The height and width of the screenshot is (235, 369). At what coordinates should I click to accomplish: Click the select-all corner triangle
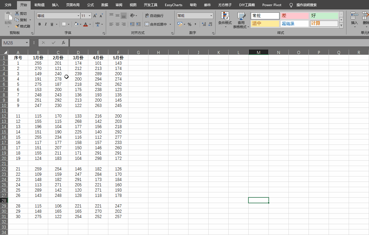point(5,52)
